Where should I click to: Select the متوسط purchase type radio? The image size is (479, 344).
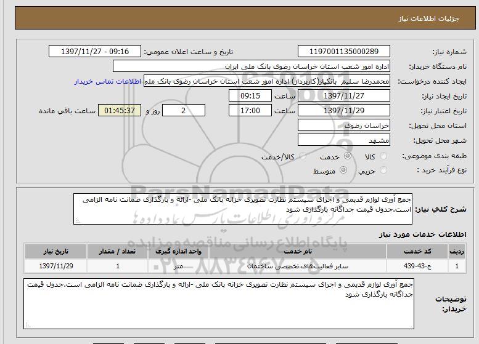coord(343,170)
